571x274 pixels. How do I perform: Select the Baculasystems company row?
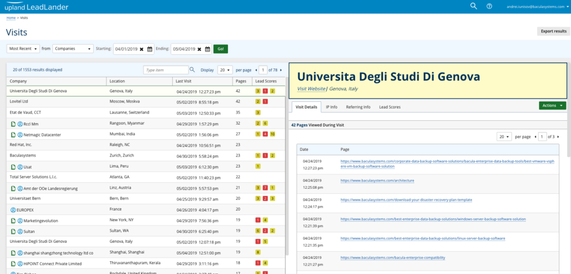coord(146,156)
